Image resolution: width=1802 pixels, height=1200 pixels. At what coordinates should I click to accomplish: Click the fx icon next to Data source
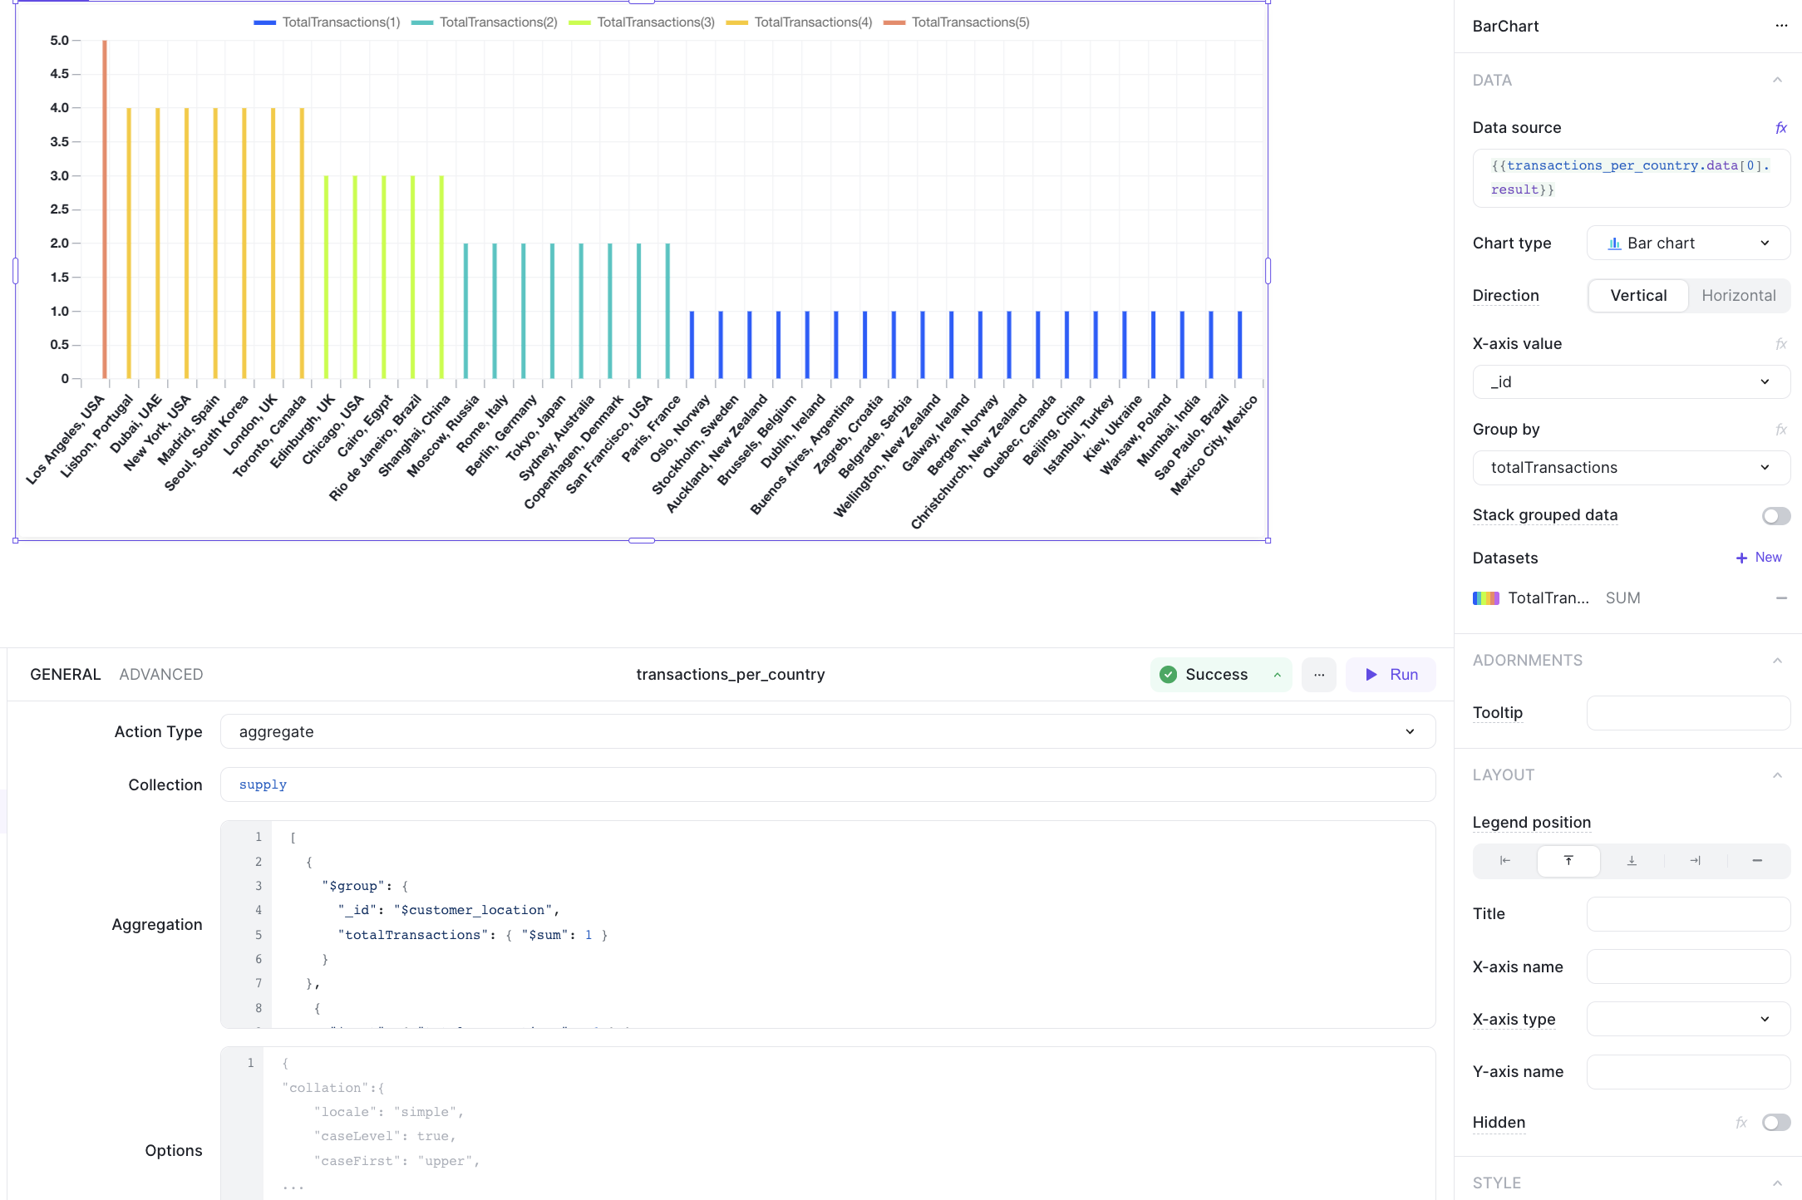(x=1780, y=128)
